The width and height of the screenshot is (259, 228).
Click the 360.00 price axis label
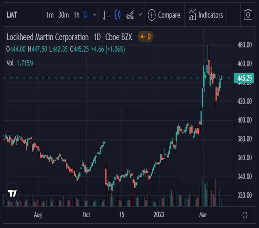pos(244,157)
